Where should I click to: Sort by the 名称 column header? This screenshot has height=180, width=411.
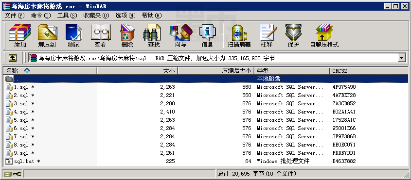coord(50,71)
